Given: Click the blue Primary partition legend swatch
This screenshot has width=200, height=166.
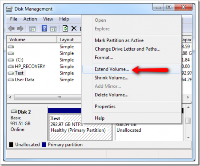Looking at the screenshot, I should point(44,145).
